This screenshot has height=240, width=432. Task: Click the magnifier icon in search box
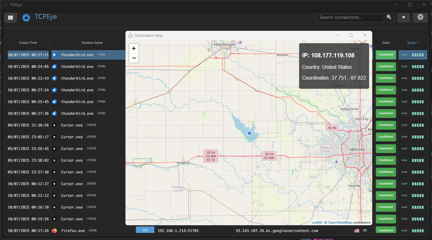389,17
